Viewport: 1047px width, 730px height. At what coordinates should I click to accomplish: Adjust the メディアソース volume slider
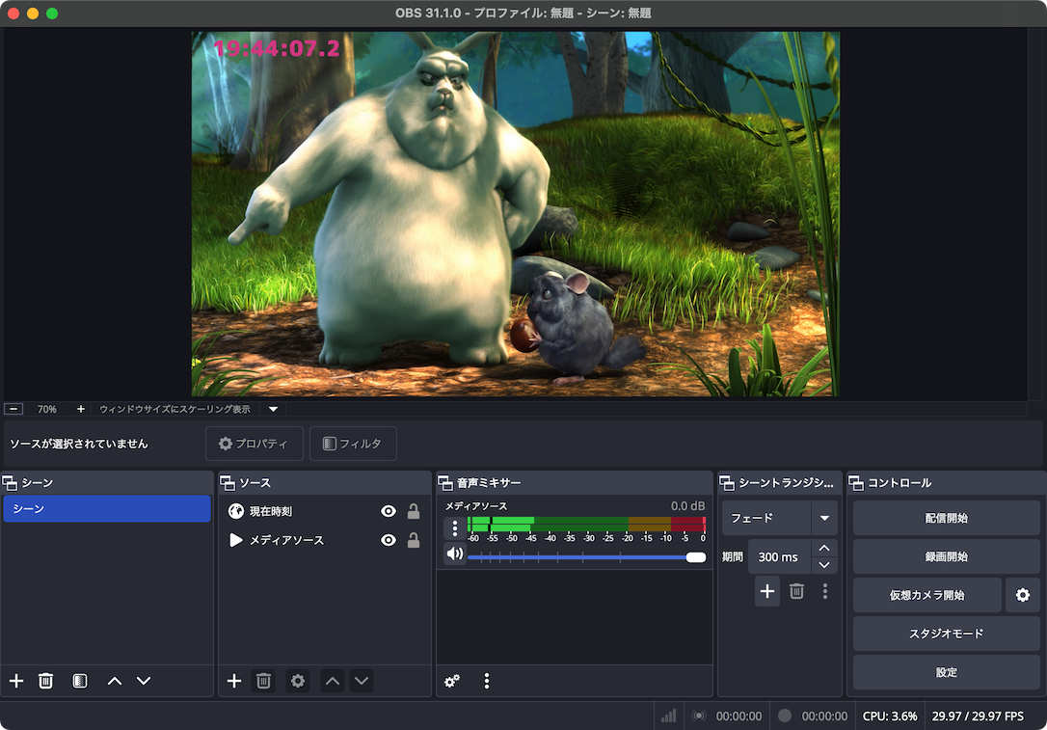click(587, 557)
